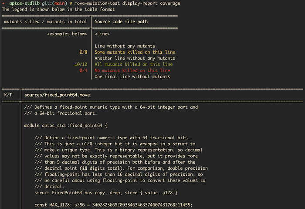The height and width of the screenshot is (209, 305).
Task: Click 'No mutants killed on this line' text
Action: 132,71
